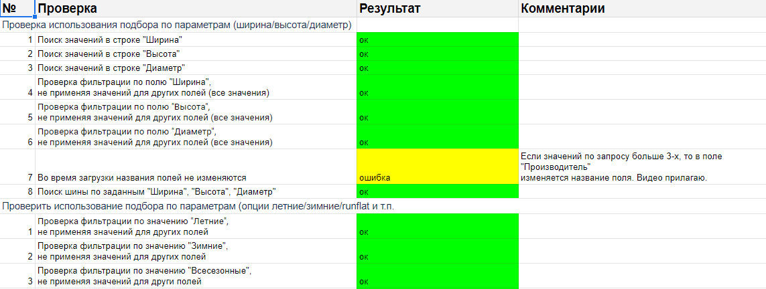Open comment cell starting "Если значений по запросу больше 3-х"
The height and width of the screenshot is (289, 766).
pos(642,167)
